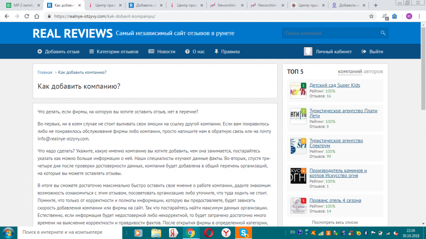
Task: Open the Категории отзывов menu
Action: (x=114, y=51)
